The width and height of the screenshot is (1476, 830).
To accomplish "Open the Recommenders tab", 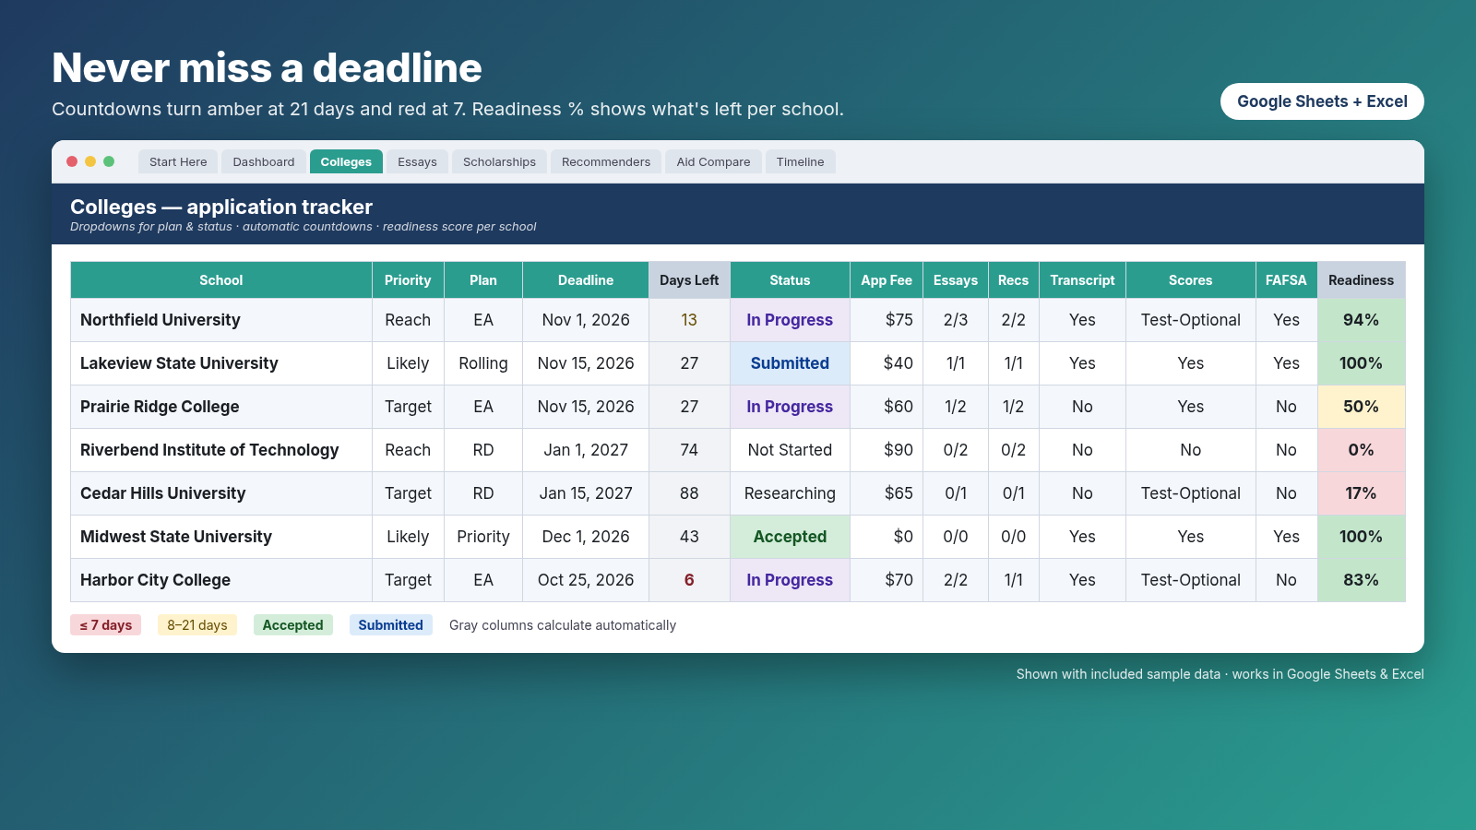I will pos(606,161).
